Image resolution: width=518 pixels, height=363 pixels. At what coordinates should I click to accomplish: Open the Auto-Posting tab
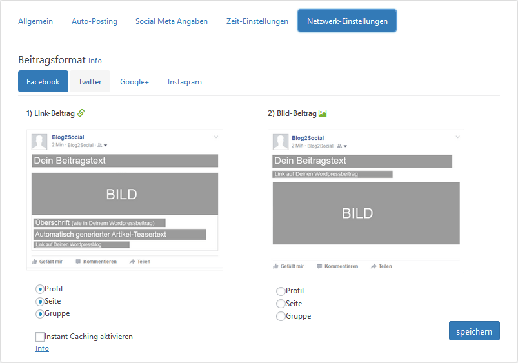(x=94, y=21)
